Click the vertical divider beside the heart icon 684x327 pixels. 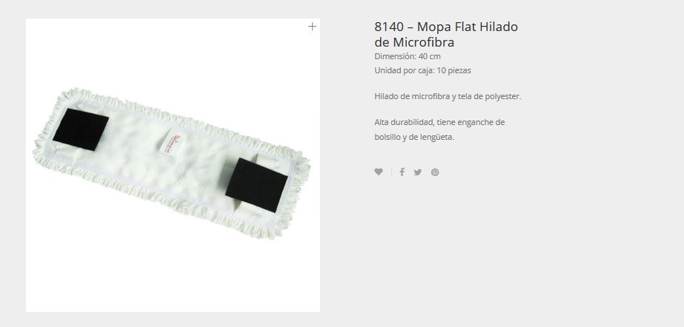point(391,172)
